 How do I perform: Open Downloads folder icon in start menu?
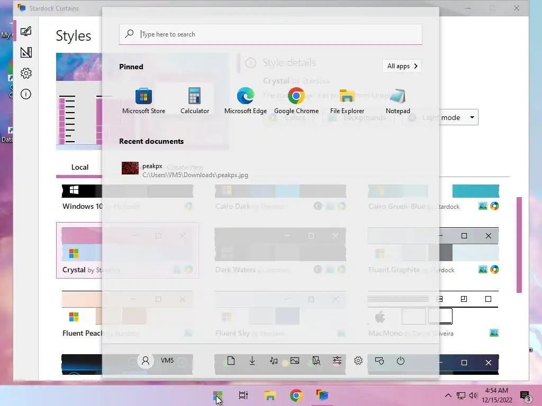click(252, 361)
